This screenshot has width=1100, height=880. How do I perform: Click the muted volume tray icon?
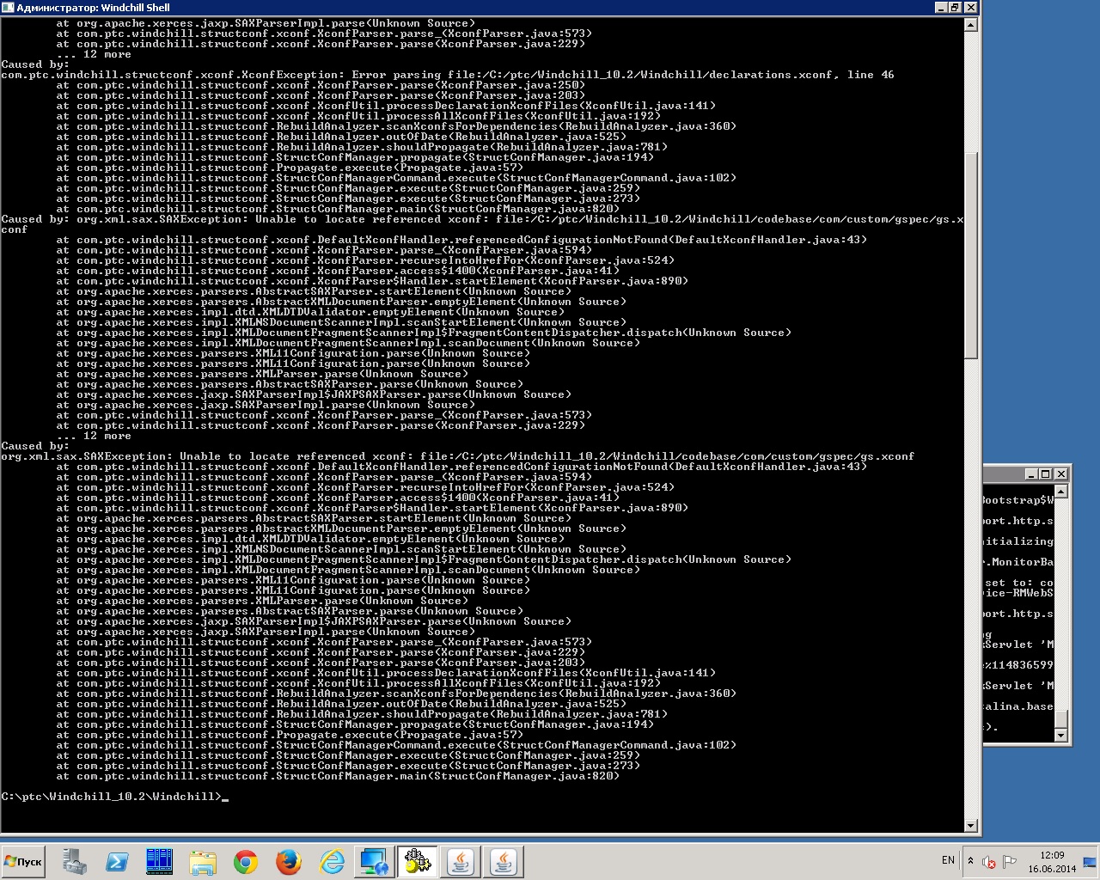click(x=989, y=862)
